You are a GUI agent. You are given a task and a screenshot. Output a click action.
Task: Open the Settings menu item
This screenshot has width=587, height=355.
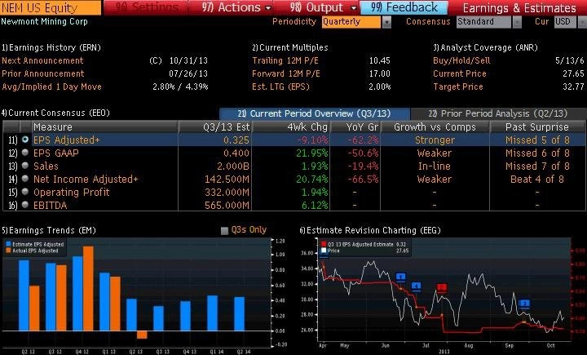(147, 7)
